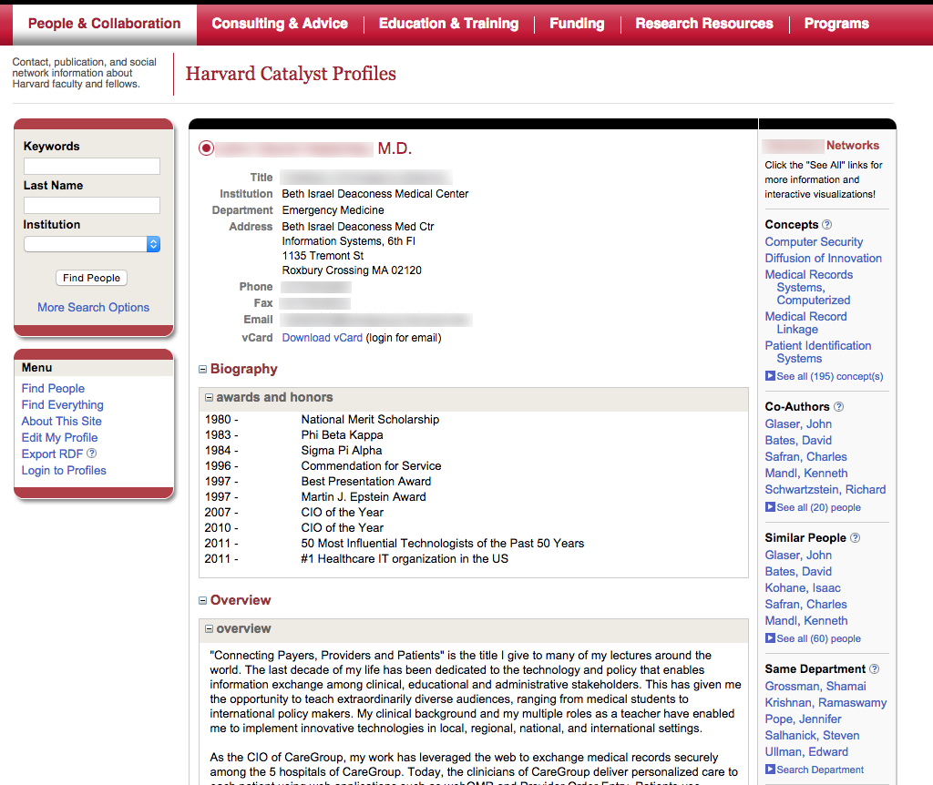Go to the Education & Training tab
The width and height of the screenshot is (933, 785).
coord(448,24)
